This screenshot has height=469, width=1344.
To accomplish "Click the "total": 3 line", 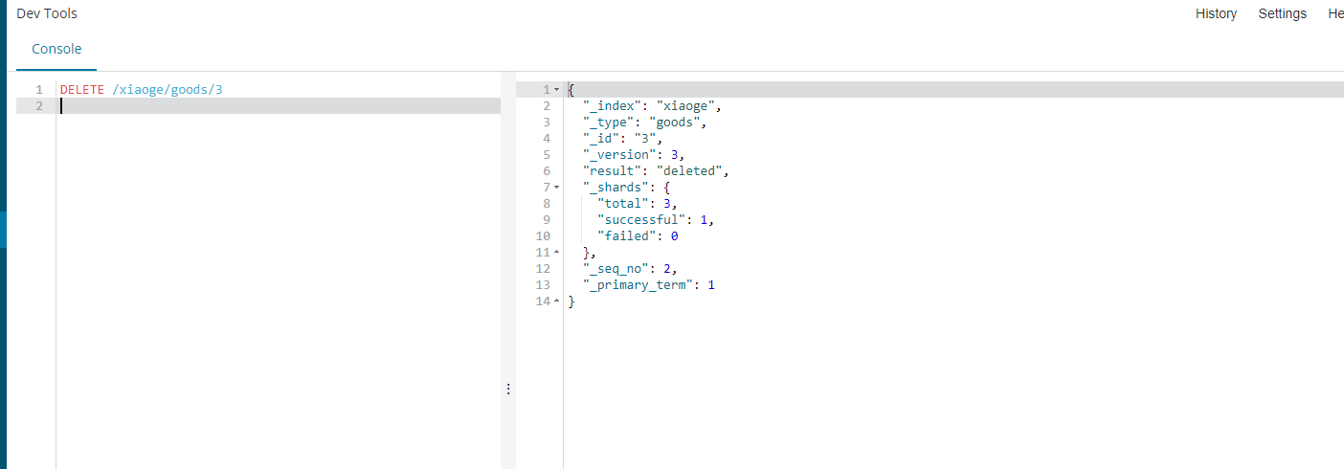I will click(x=638, y=203).
